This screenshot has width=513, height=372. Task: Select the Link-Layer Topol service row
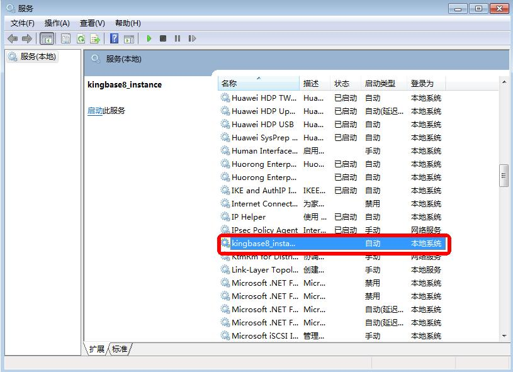[x=332, y=269]
